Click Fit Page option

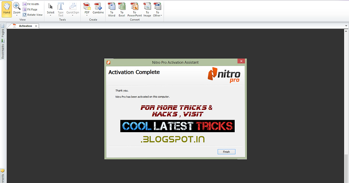click(x=30, y=9)
